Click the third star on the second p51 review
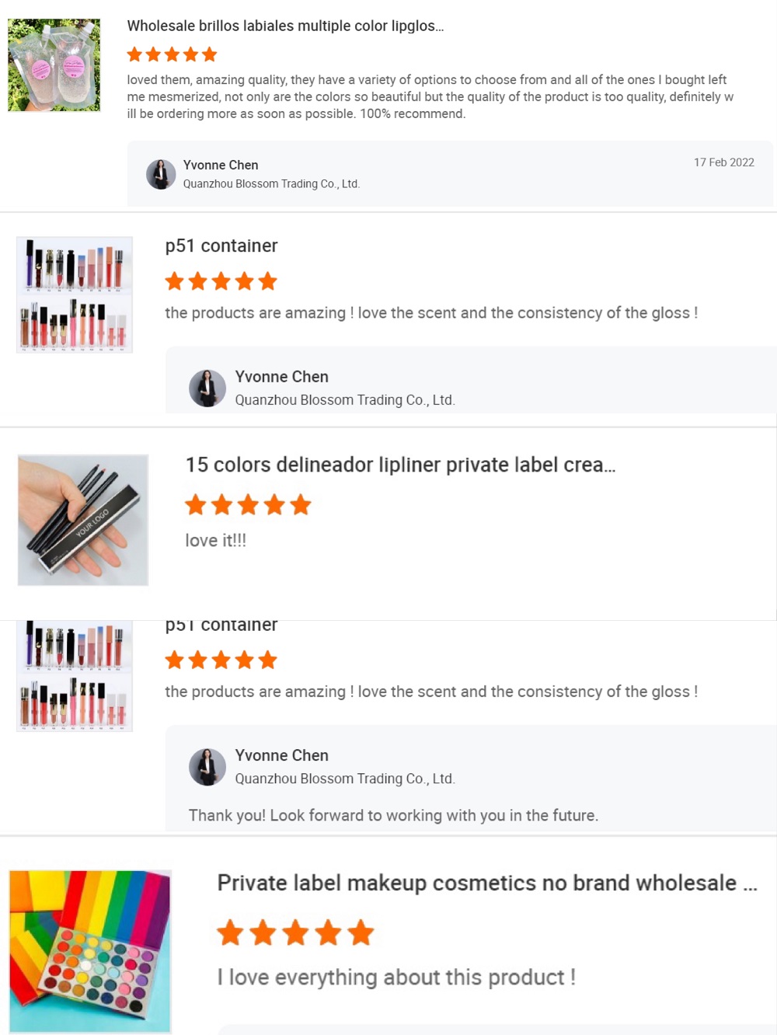This screenshot has height=1035, width=777. (x=221, y=660)
